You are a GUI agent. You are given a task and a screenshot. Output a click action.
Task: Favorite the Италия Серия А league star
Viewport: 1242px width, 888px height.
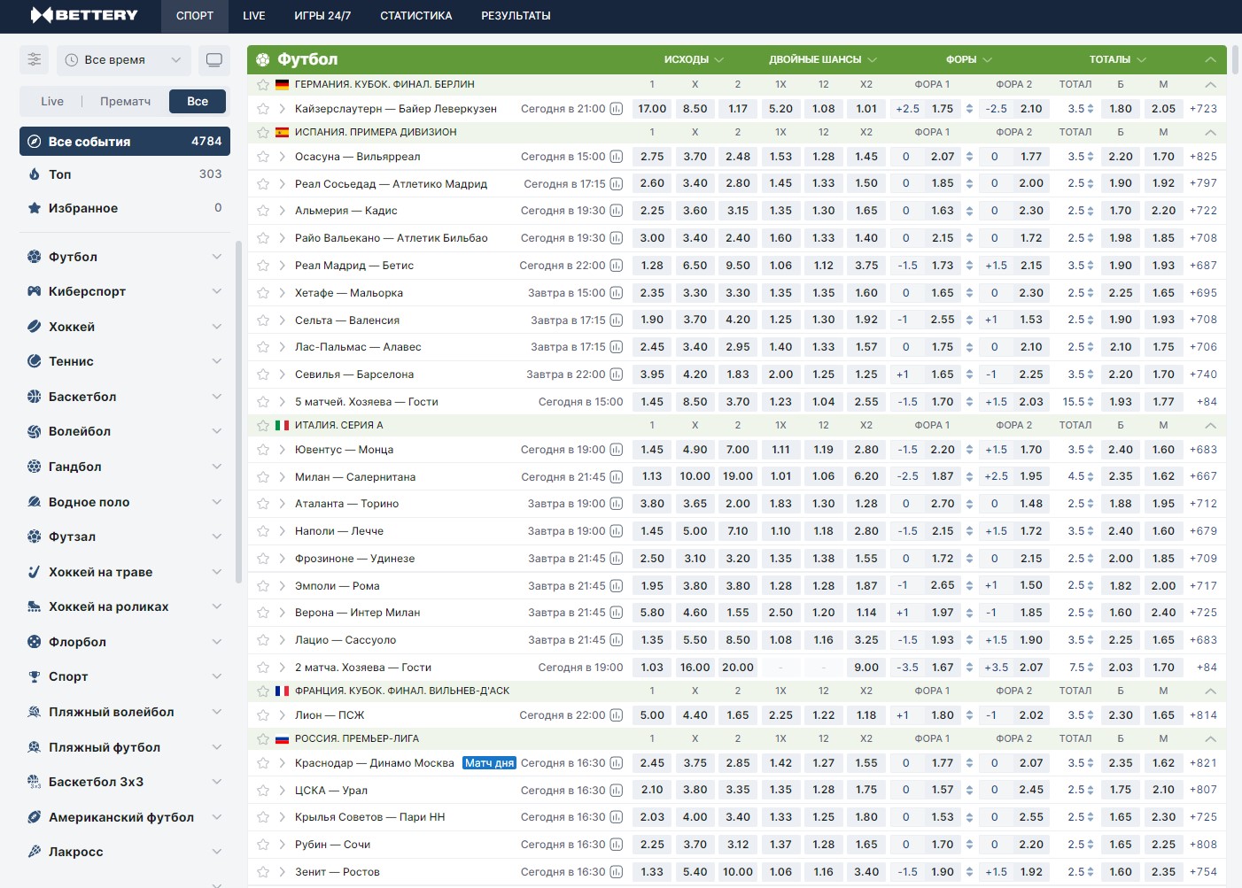(x=263, y=426)
